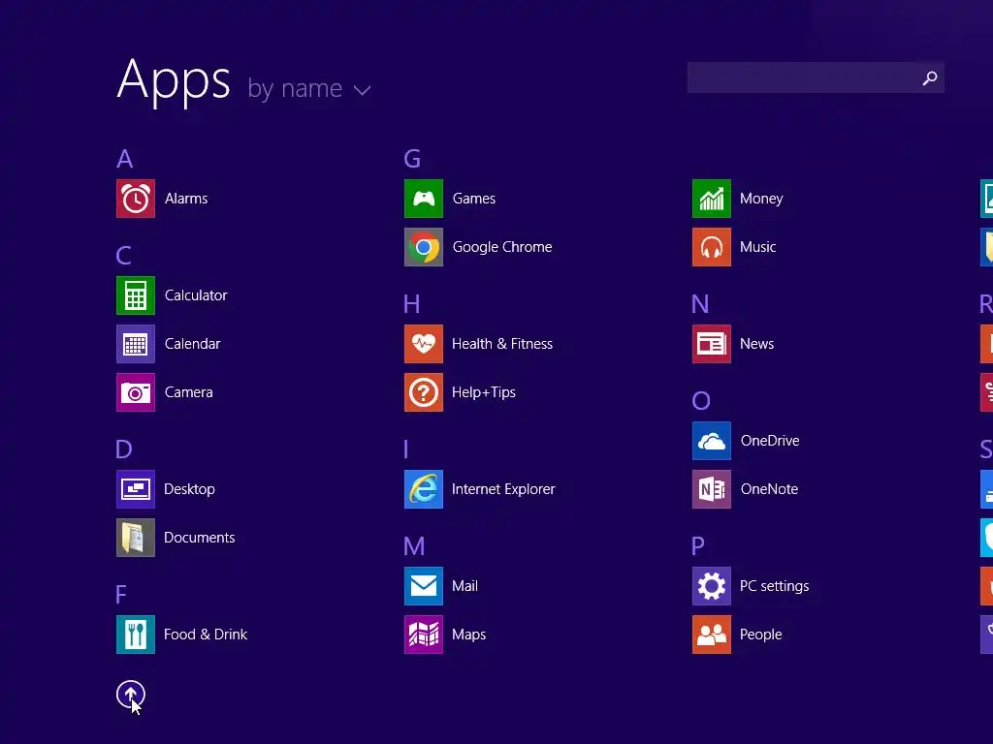Click the letter H group header
This screenshot has width=993, height=744.
(411, 304)
